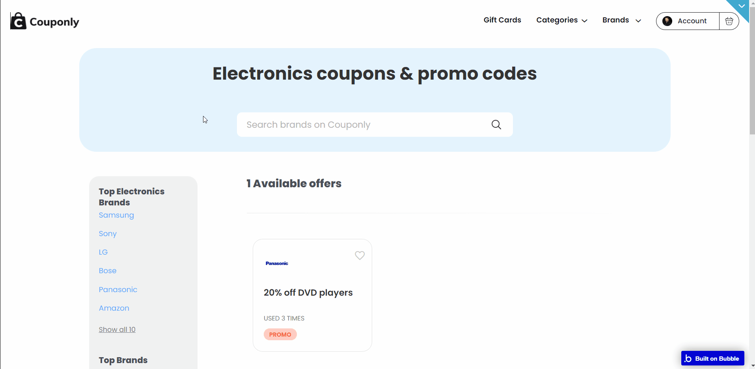Open the shopping basket icon

729,21
